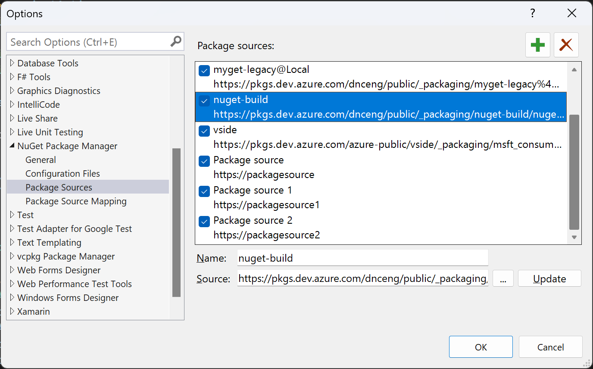Image resolution: width=593 pixels, height=369 pixels.
Task: Browse for a source path with the ellipsis button
Action: (502, 278)
